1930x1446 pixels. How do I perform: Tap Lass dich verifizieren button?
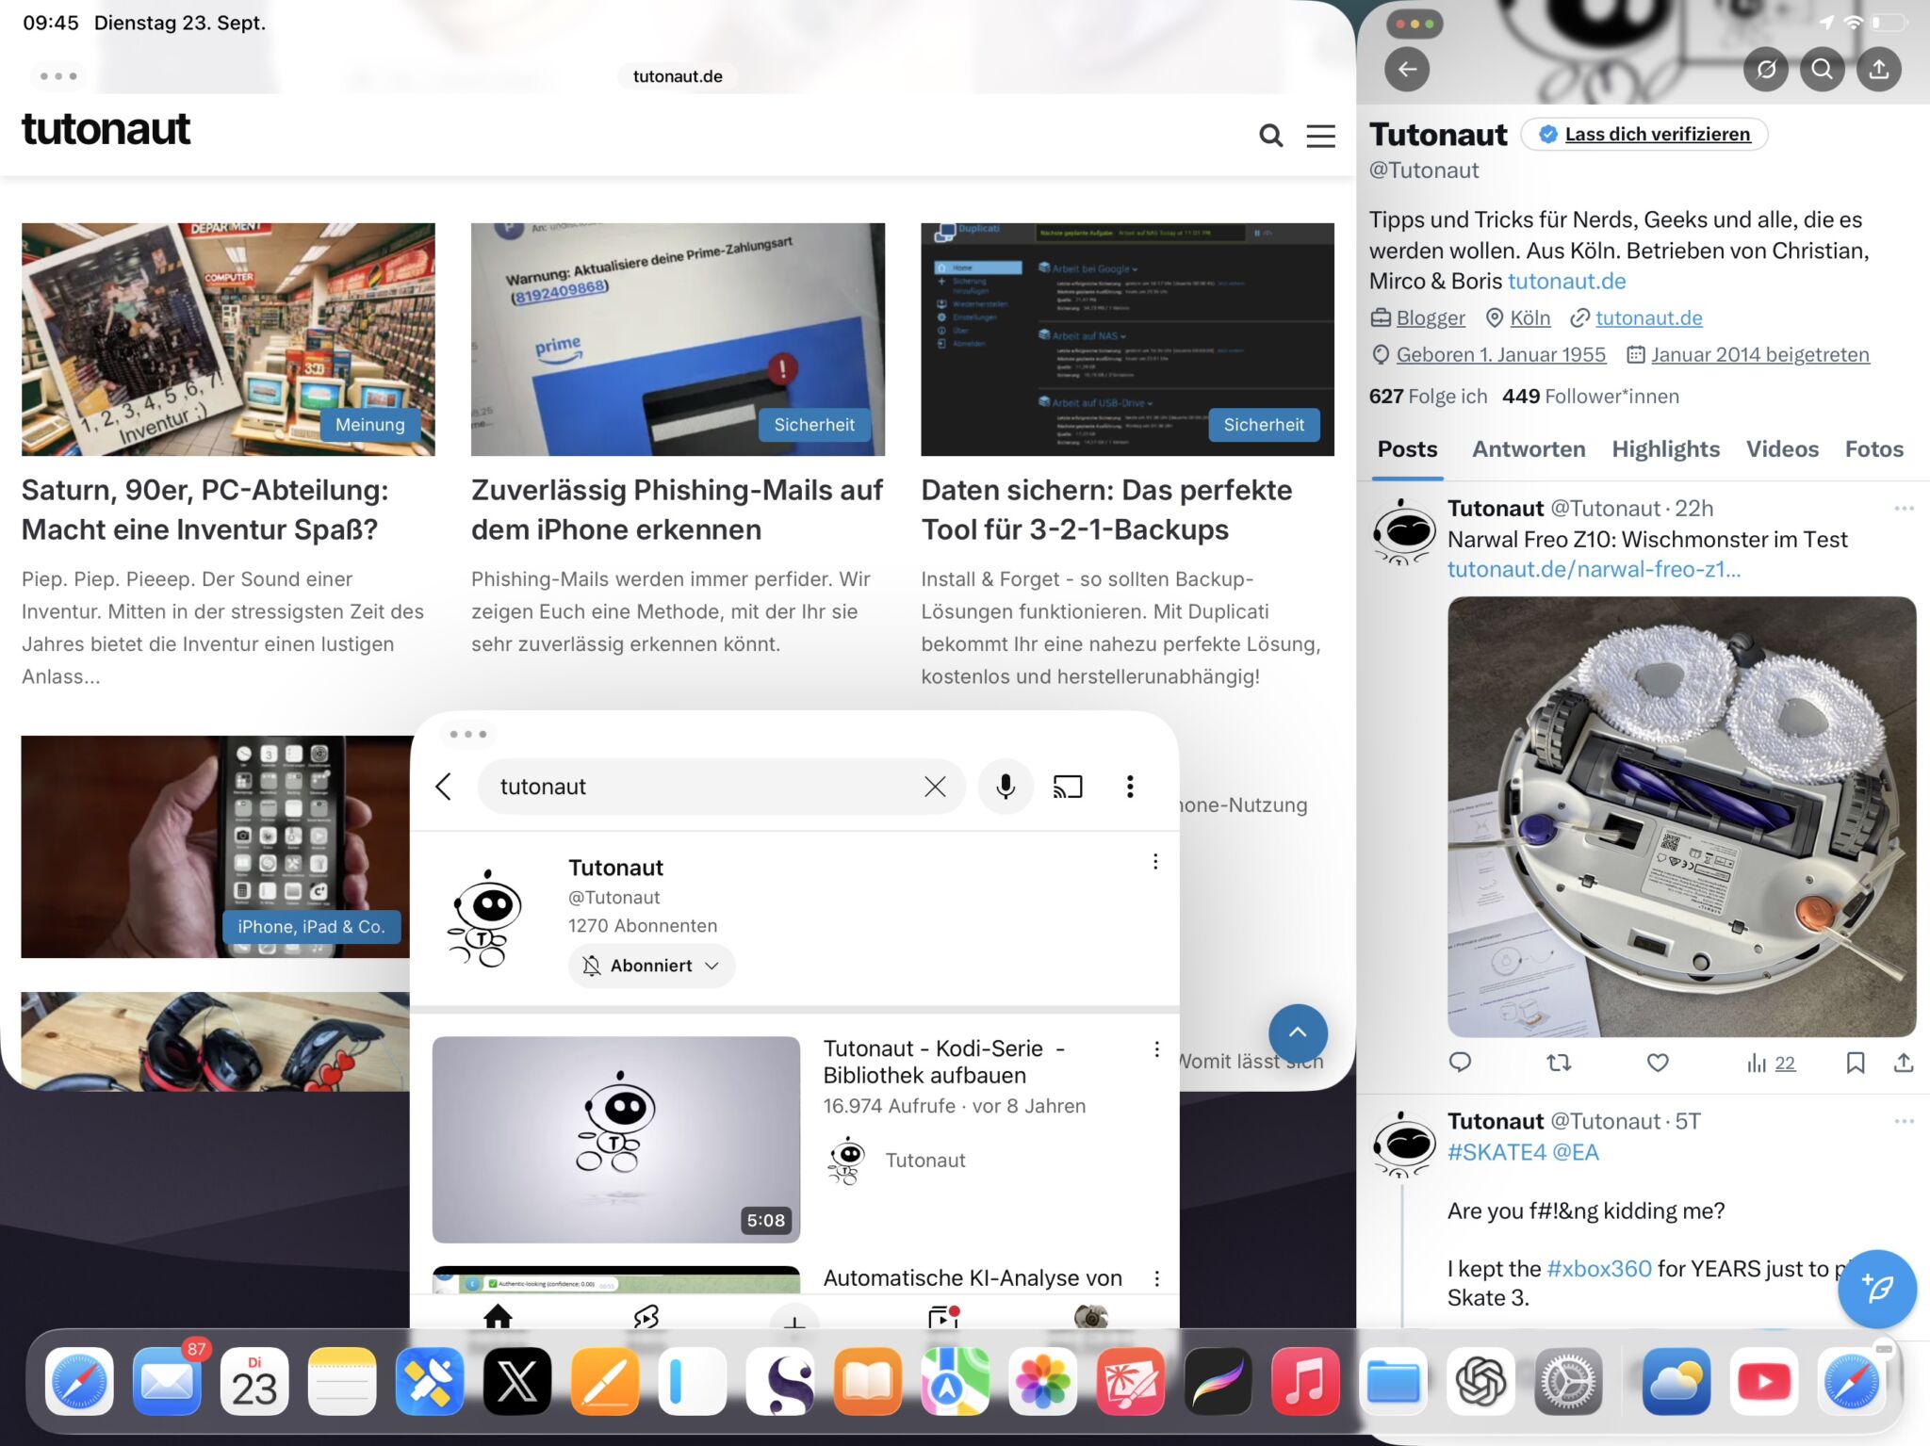pyautogui.click(x=1645, y=134)
